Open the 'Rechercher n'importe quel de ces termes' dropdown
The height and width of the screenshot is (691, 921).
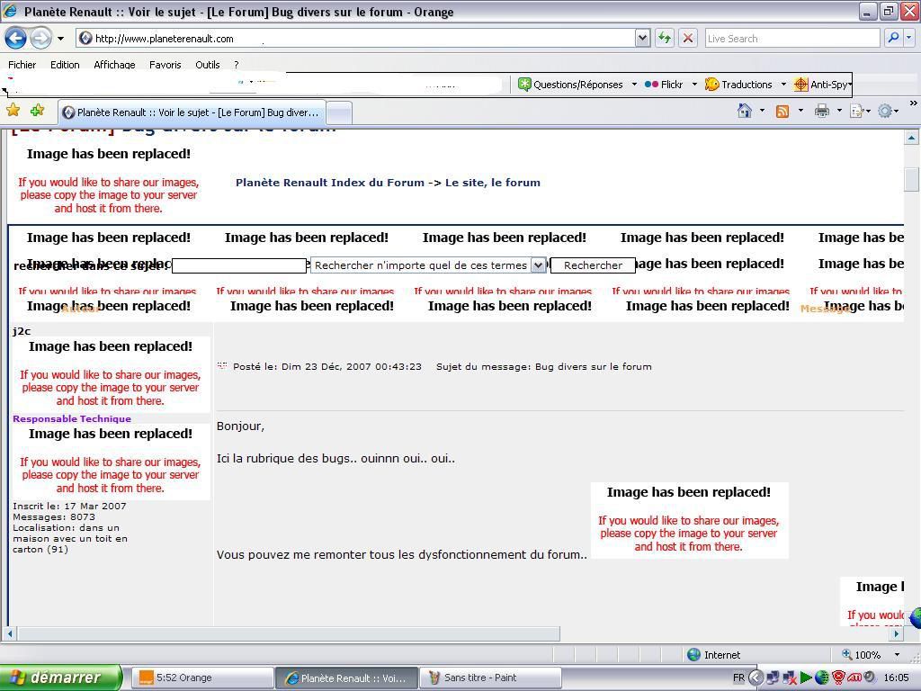[538, 265]
